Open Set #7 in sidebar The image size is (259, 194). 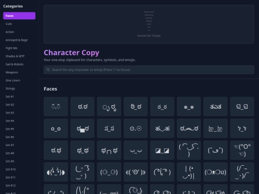[x=19, y=145]
